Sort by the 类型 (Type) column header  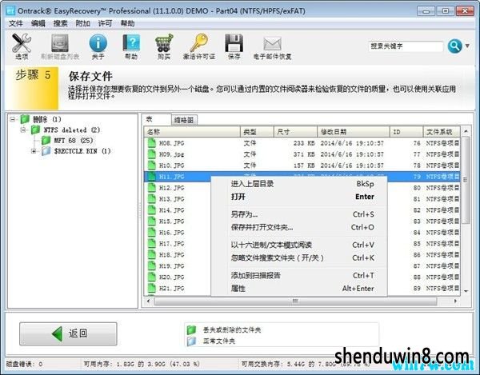click(257, 132)
